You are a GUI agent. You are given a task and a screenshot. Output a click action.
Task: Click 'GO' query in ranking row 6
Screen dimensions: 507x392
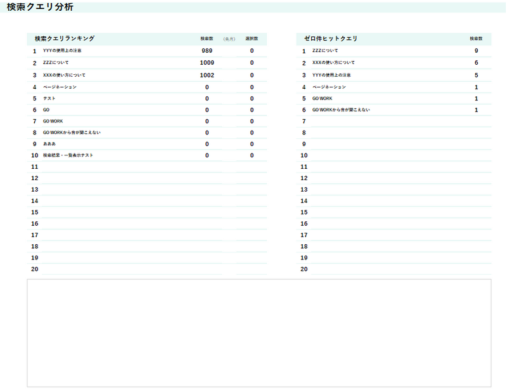(46, 110)
